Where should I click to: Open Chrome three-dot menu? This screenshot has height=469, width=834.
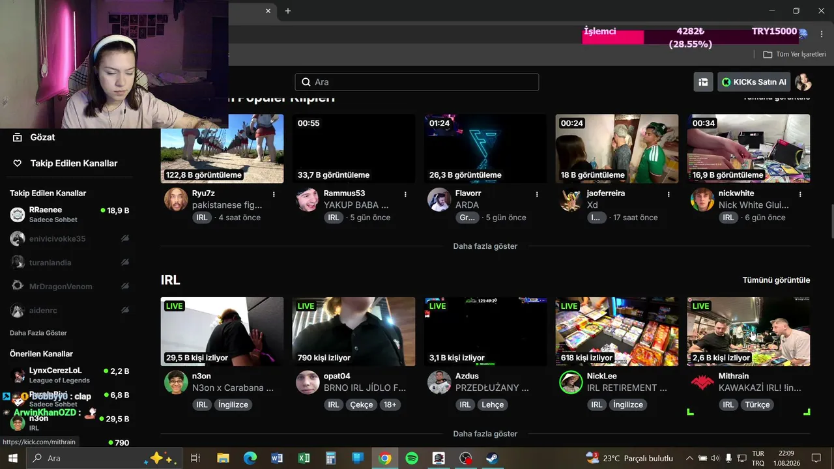point(820,33)
